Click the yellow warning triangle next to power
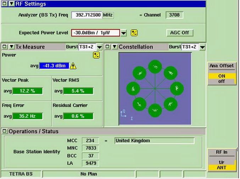The height and width of the screenshot is (179, 240). pos(74,66)
